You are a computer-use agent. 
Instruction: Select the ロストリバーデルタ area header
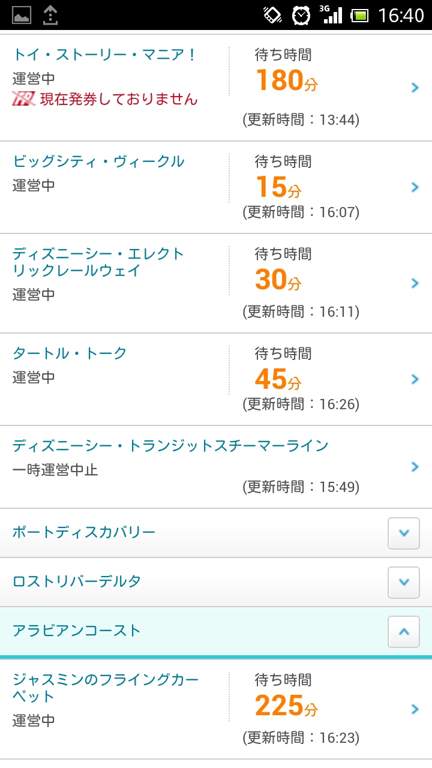77,581
